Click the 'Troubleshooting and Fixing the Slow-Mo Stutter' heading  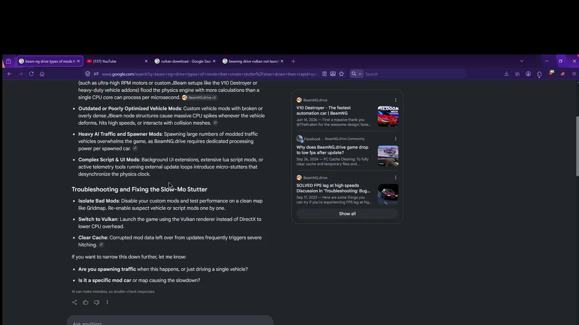(139, 190)
